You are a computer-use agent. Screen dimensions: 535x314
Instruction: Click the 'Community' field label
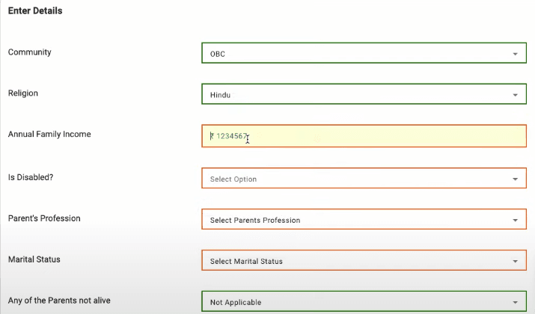(x=29, y=52)
